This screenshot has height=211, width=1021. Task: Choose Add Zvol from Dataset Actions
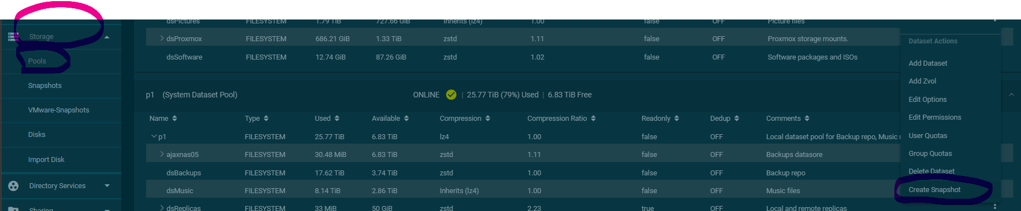coord(922,81)
